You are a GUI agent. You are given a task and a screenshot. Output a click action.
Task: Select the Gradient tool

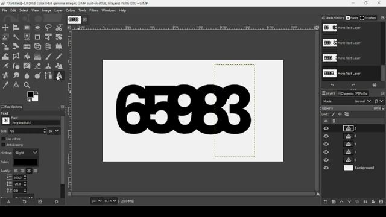37,56
